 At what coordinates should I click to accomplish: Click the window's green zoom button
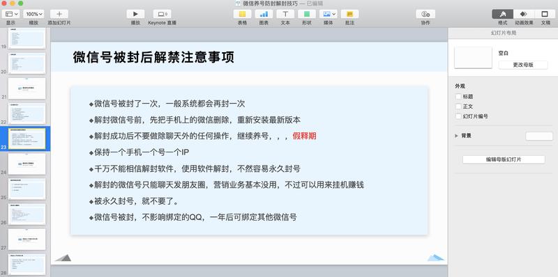tap(21, 3)
